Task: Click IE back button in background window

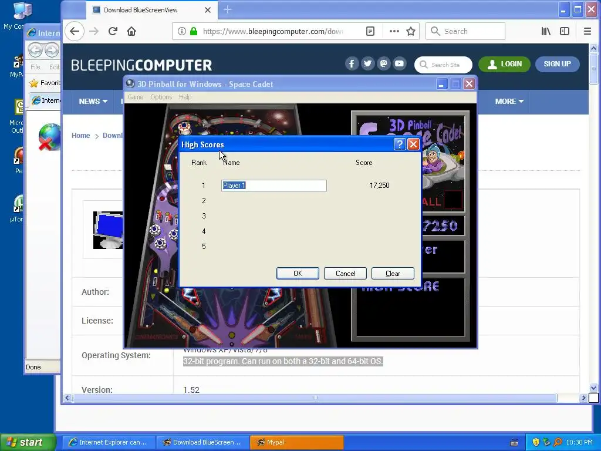Action: click(35, 51)
